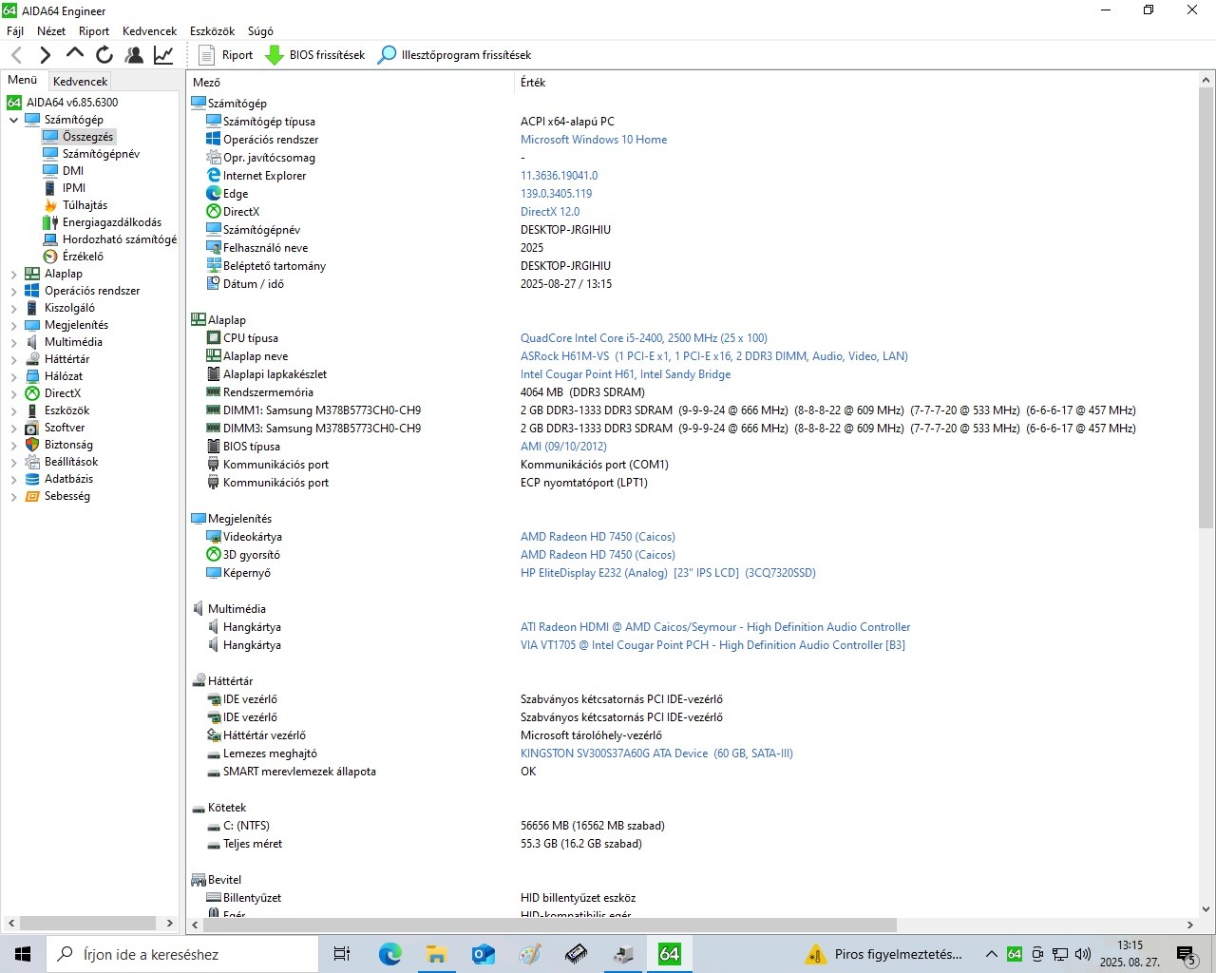The width and height of the screenshot is (1216, 973).
Task: Expand the Multimédia tree node
Action: (13, 342)
